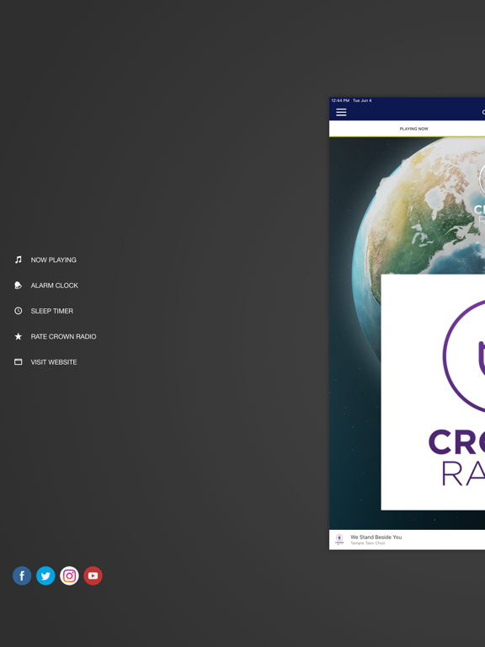
Task: Click the sleep timer clock icon
Action: point(19,311)
